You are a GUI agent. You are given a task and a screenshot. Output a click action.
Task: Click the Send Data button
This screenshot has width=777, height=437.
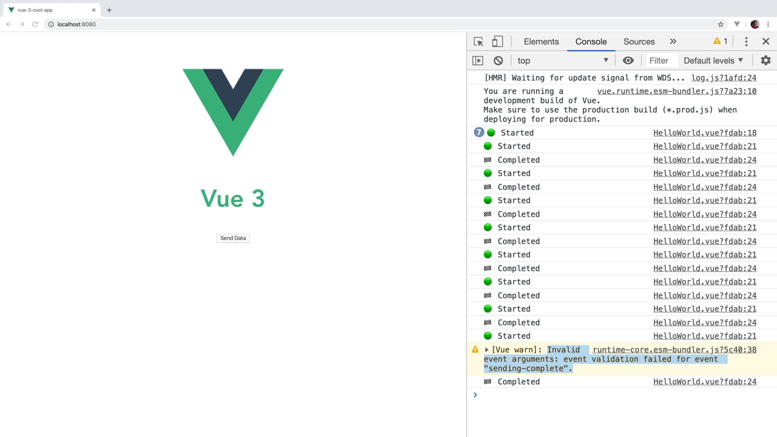coord(233,238)
